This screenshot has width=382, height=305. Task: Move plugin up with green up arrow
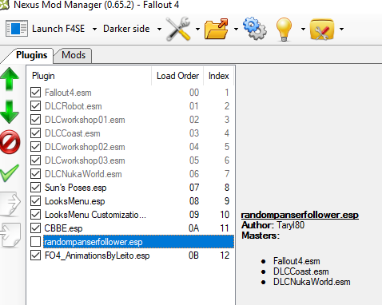click(x=10, y=79)
